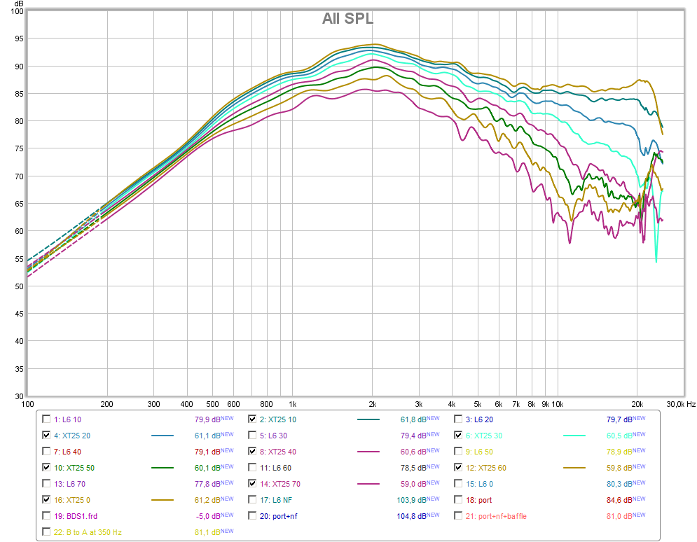
Task: Select the '84,6 dB' value for port
Action: [620, 500]
